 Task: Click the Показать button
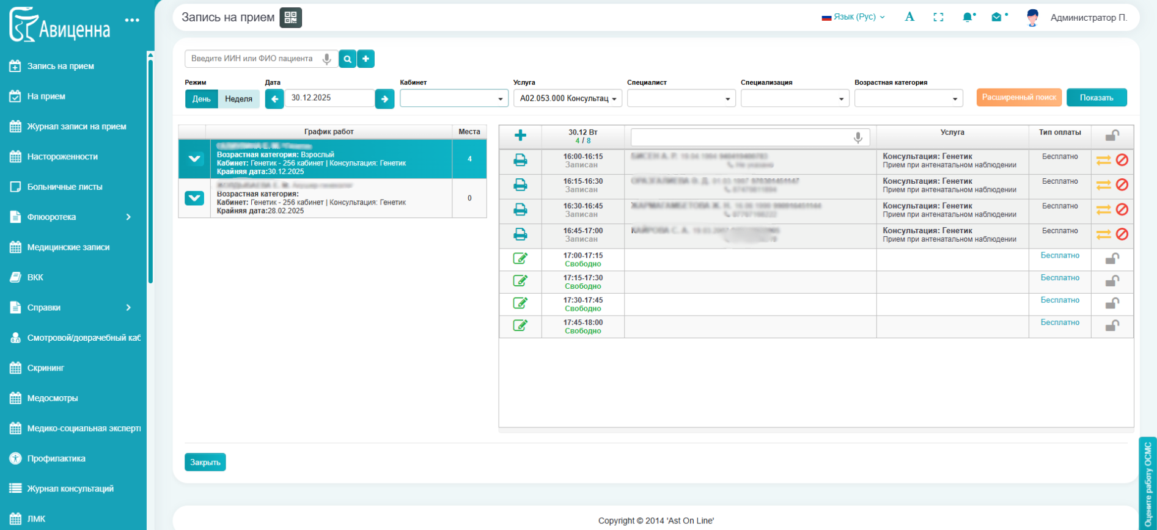[1096, 98]
